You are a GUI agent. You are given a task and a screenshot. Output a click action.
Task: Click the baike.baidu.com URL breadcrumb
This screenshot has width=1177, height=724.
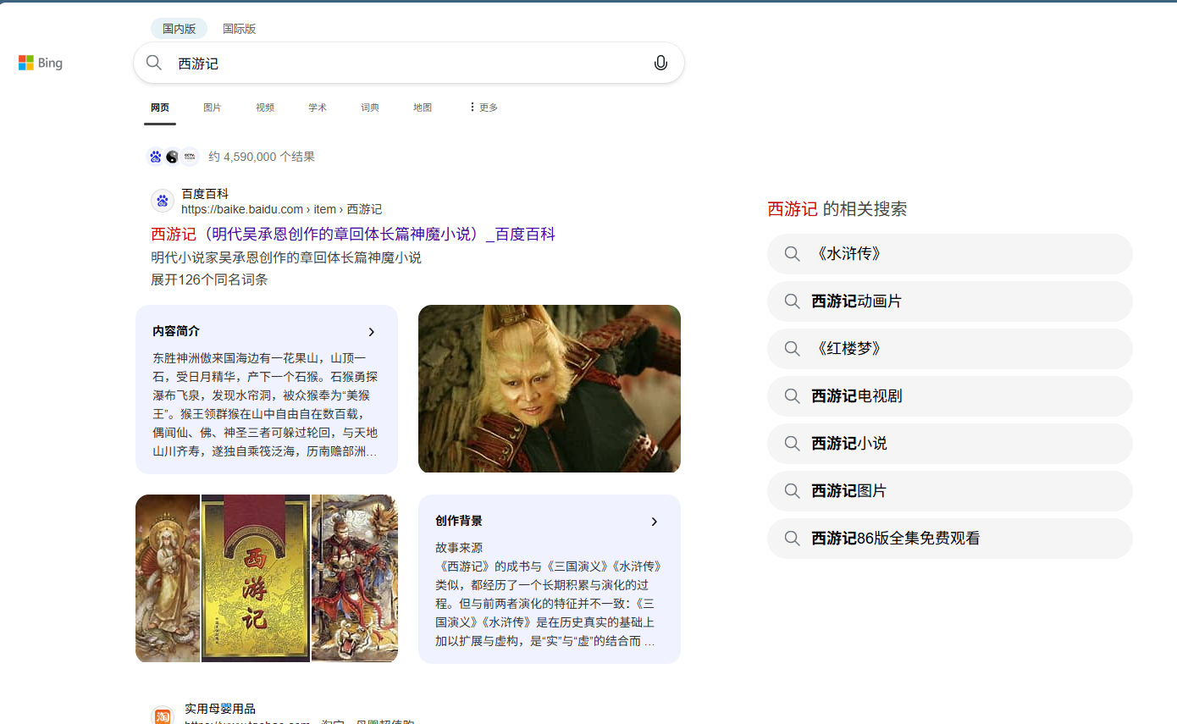tap(281, 209)
